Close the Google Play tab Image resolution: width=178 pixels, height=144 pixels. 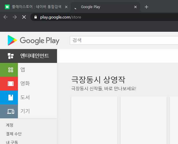(135, 7)
